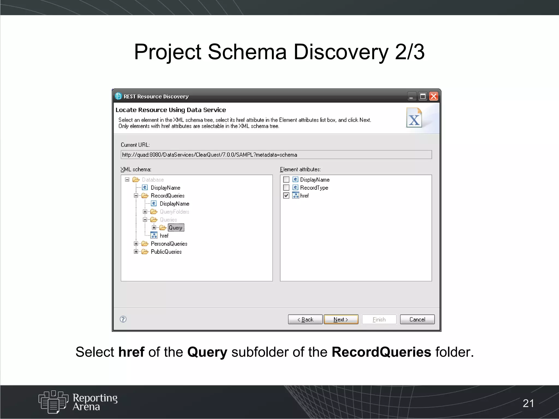Expand the PersonalQueries tree node

[136, 244]
